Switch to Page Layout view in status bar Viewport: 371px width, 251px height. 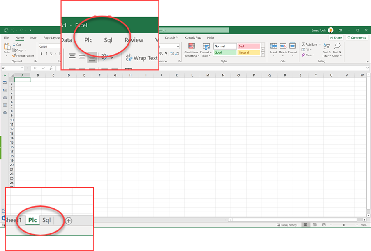314,225
